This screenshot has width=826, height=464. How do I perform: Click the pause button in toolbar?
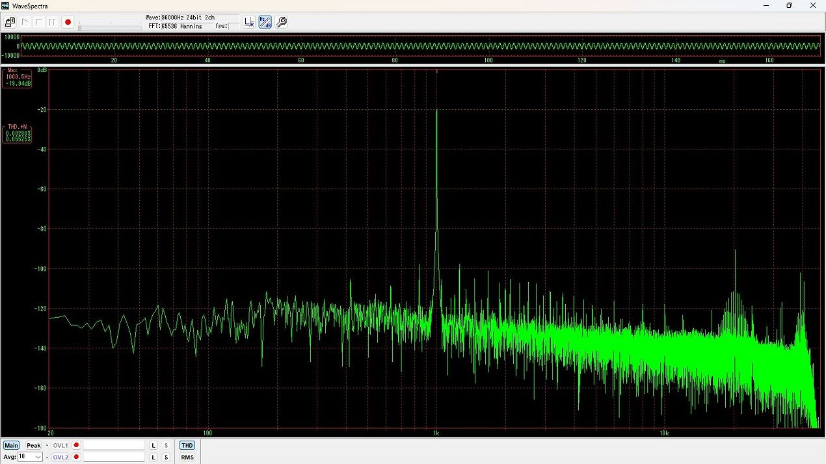tap(52, 22)
